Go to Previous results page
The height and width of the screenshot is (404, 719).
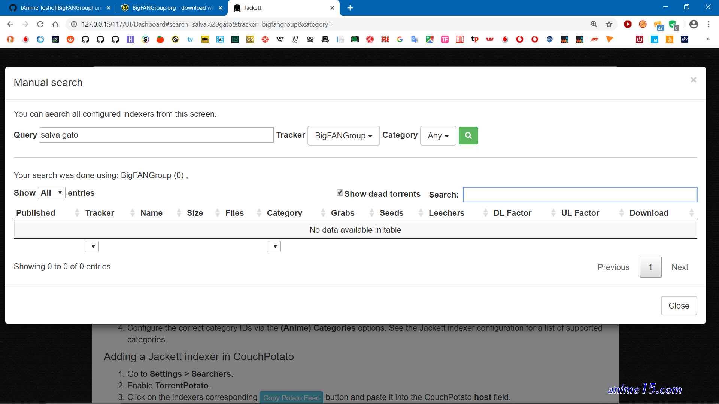[613, 267]
